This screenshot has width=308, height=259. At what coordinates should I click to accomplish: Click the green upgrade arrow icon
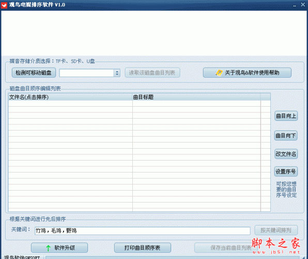pyautogui.click(x=49, y=248)
